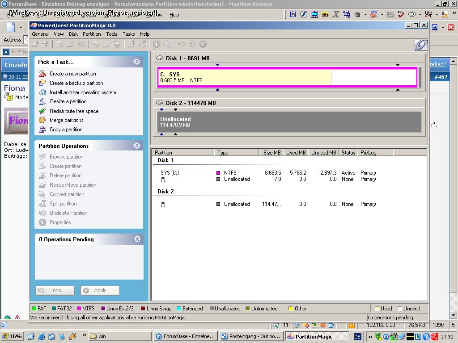458x343 pixels.
Task: Switch to Posteingang Outlook taskbar button
Action: (251, 336)
